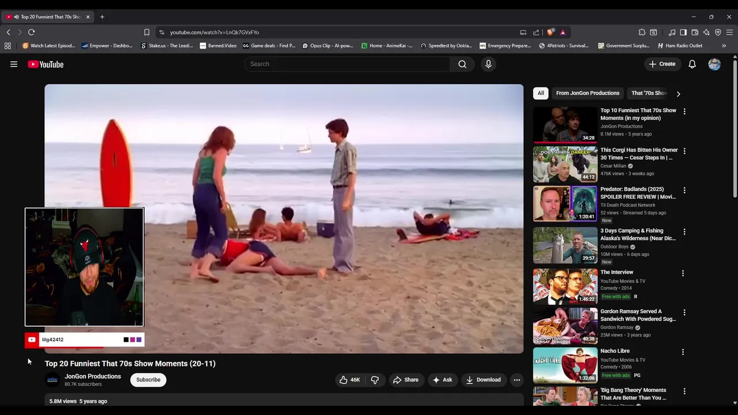Click the main video player
Screen dimensions: 738x415
[x=284, y=218]
